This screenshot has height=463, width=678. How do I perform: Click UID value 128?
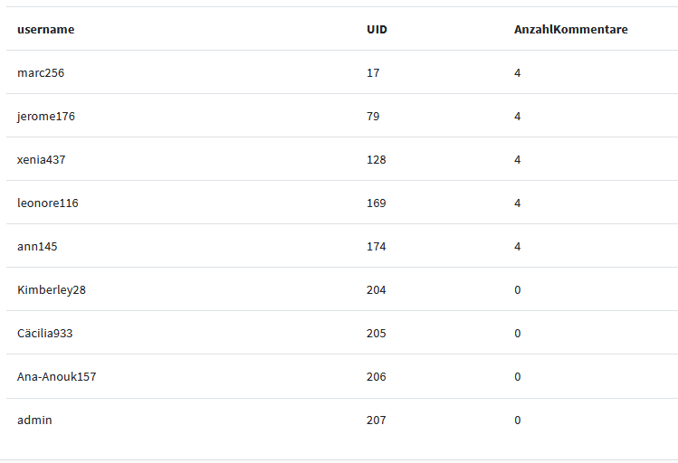point(377,160)
